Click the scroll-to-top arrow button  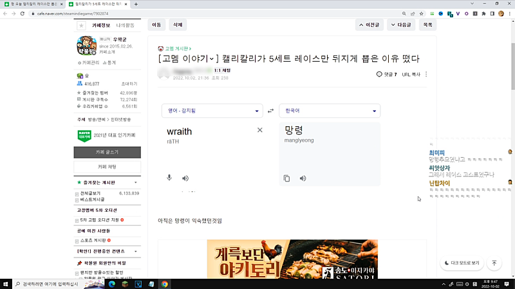494,263
